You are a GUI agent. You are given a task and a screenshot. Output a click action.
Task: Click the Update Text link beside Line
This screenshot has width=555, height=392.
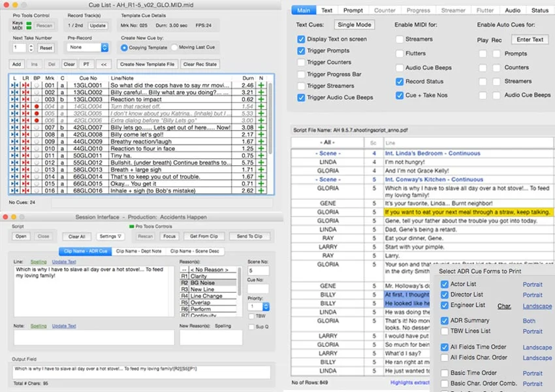pyautogui.click(x=64, y=262)
